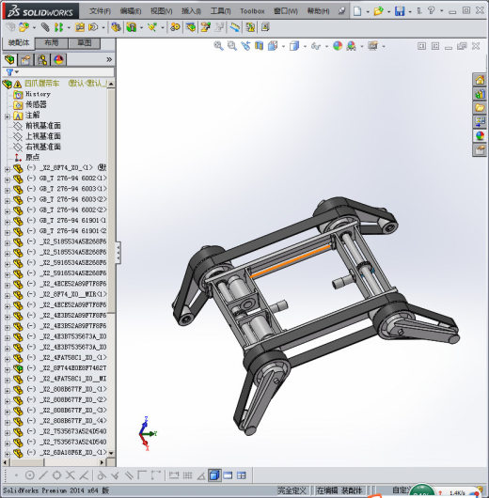
Task: Click the Edit Appearance color ball icon
Action: 338,46
